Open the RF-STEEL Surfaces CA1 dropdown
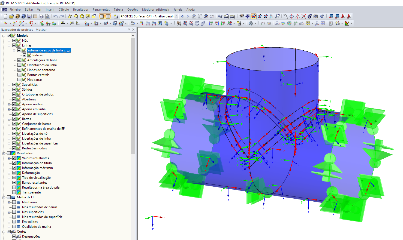Screen dimensions: 403x240 tap(176, 16)
